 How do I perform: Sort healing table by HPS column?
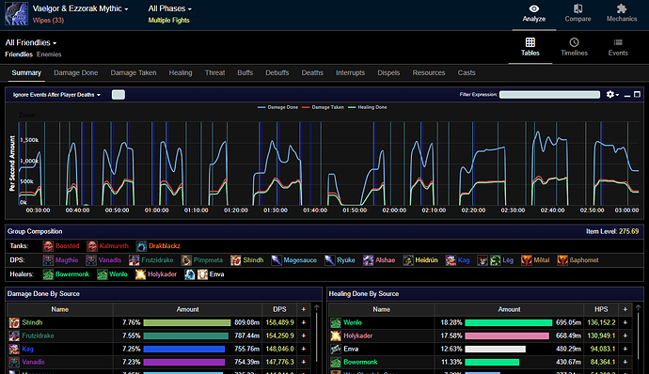601,309
